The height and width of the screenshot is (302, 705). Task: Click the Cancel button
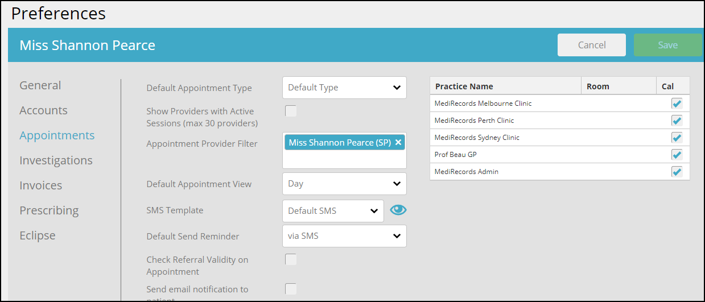click(x=592, y=45)
